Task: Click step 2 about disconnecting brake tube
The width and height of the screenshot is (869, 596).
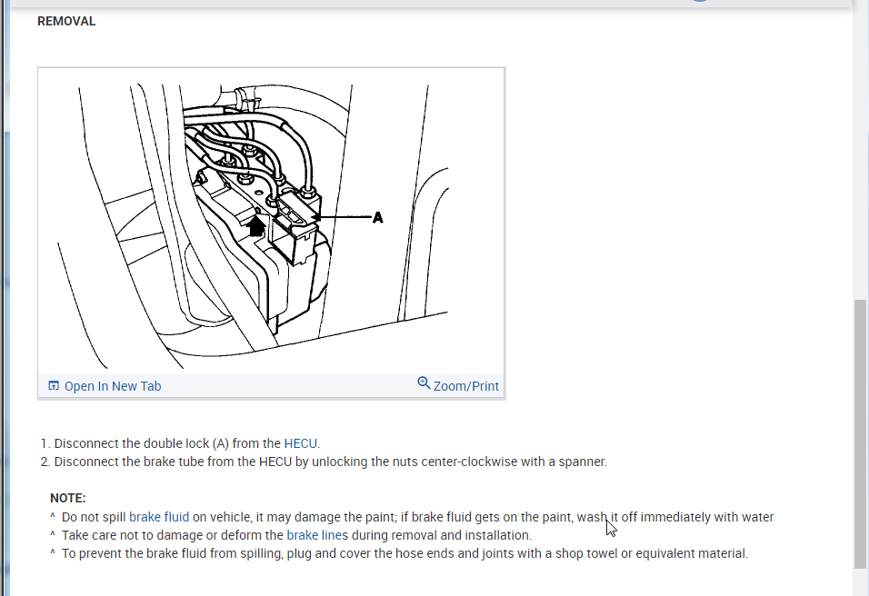Action: tap(330, 462)
